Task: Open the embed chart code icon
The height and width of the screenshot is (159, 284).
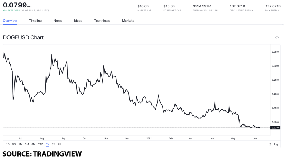Action: coord(277,37)
